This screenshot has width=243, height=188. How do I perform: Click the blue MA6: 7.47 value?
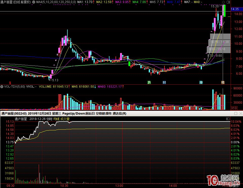click(x=174, y=2)
